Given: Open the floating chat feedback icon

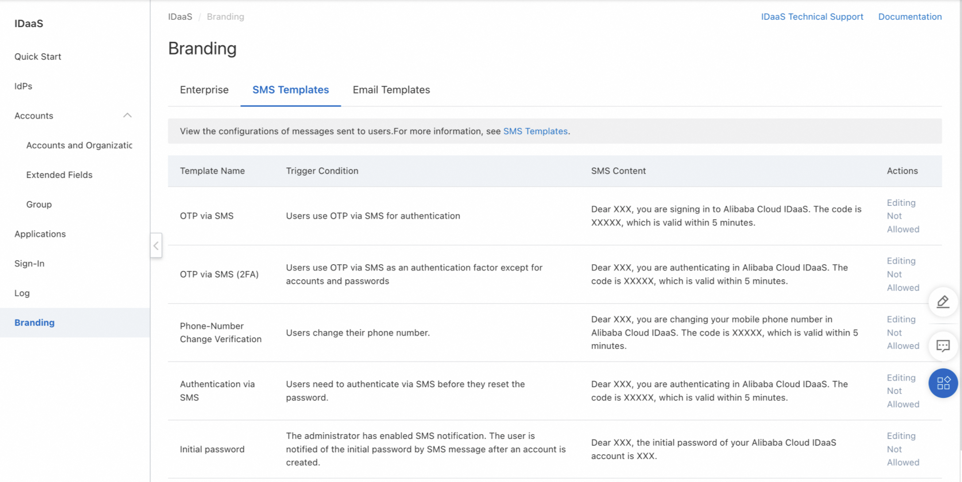Looking at the screenshot, I should pos(943,346).
